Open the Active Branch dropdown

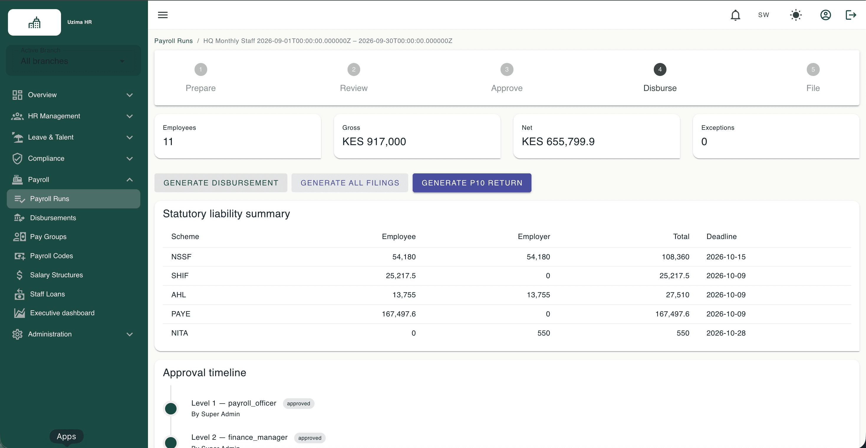[x=73, y=61]
